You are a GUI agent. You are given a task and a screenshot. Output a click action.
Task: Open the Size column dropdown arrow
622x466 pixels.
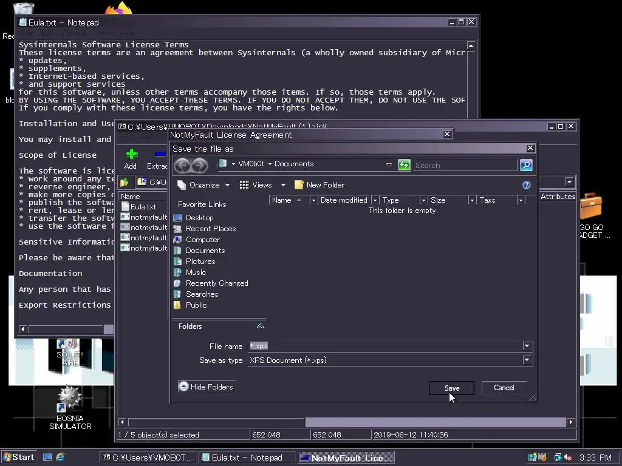click(472, 200)
